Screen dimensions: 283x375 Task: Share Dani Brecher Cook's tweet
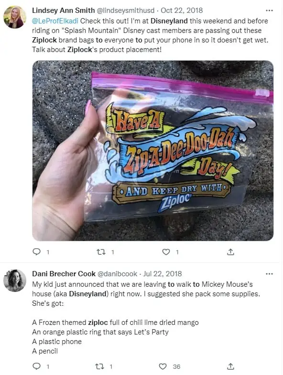click(x=230, y=366)
